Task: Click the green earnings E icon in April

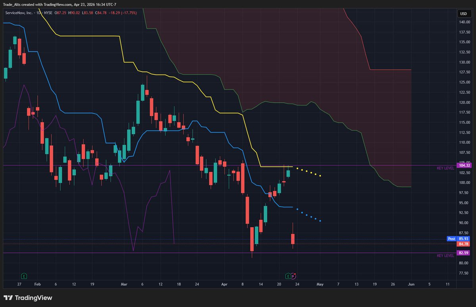Action: pos(288,276)
